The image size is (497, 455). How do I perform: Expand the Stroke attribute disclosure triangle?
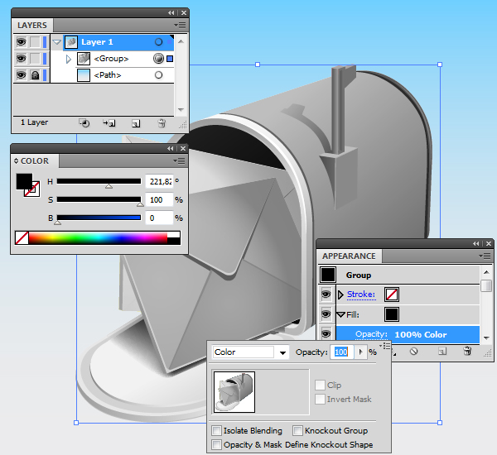(340, 295)
